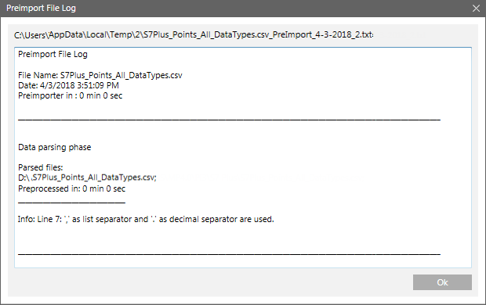
Task: Click the 'Parsed files:' line
Action: coord(40,167)
